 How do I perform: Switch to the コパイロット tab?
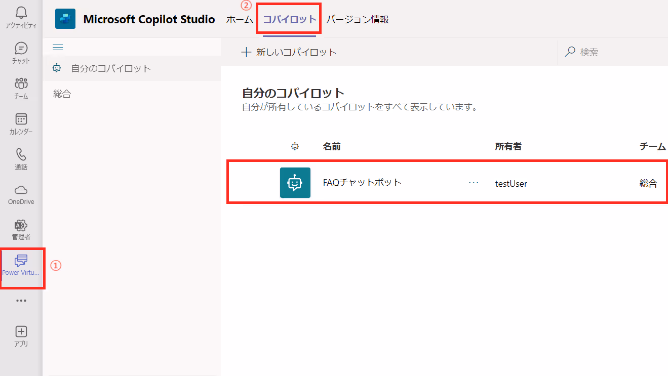coord(290,19)
